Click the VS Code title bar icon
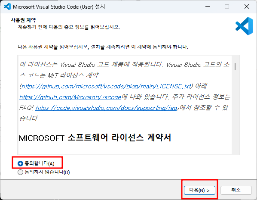 pos(7,6)
